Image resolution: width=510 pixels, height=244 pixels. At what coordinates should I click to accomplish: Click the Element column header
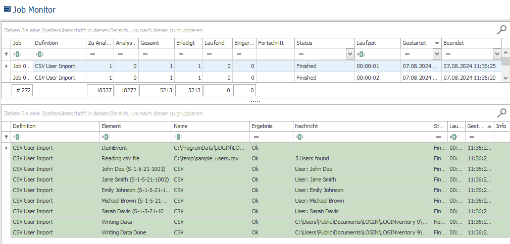(x=136, y=126)
